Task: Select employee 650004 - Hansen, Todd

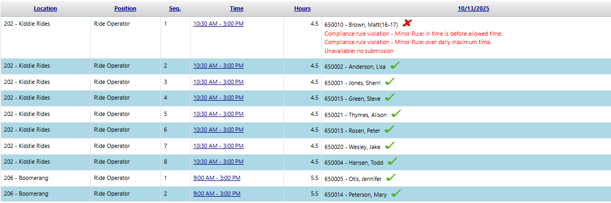Action: (x=354, y=163)
